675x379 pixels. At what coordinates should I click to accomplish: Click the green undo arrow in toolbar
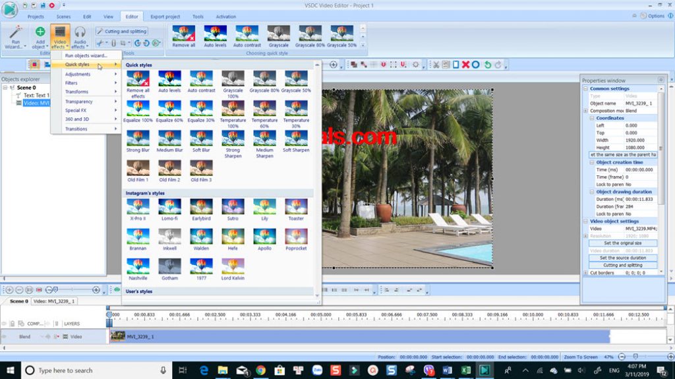[x=487, y=65]
